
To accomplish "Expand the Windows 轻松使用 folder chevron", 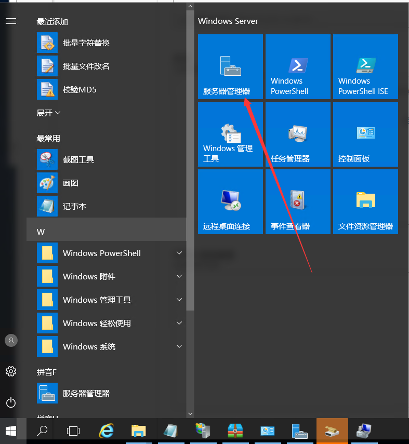I will click(x=179, y=323).
